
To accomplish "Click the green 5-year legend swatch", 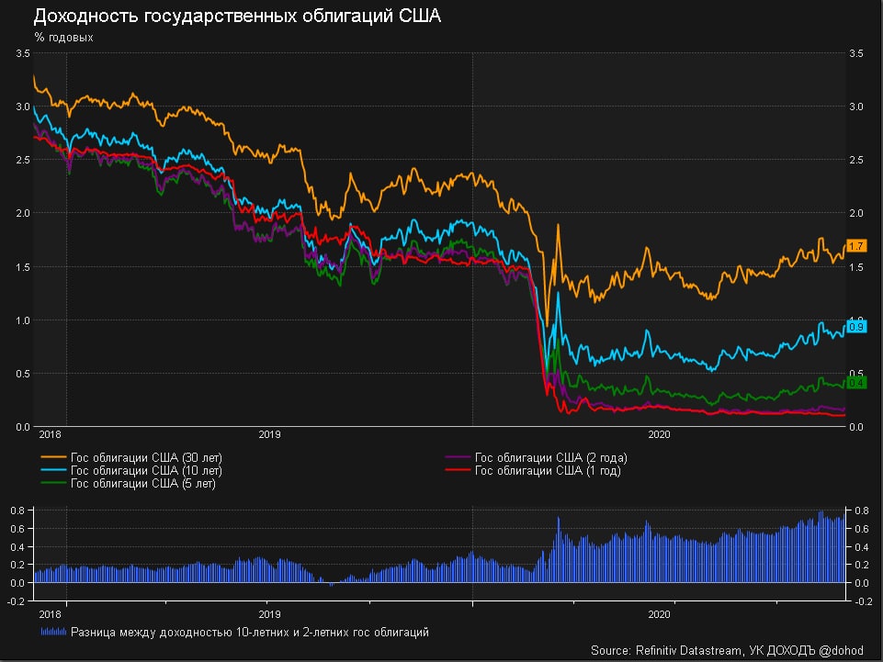I will [53, 483].
